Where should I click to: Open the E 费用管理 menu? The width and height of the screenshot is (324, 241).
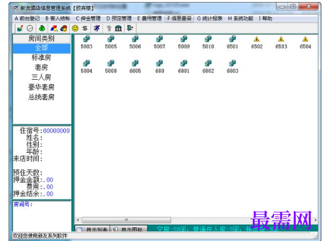point(149,18)
